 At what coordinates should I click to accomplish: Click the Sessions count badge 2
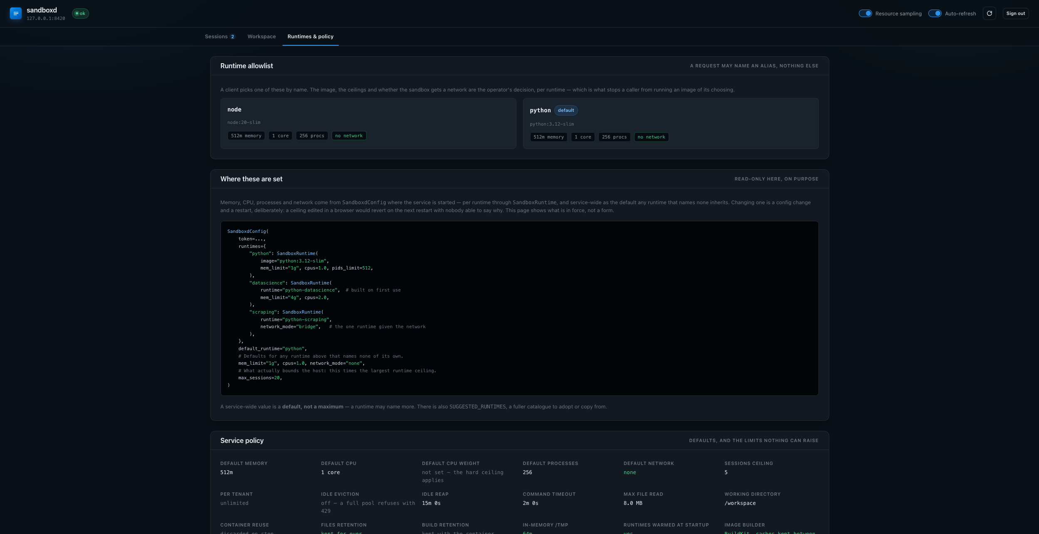pos(233,37)
